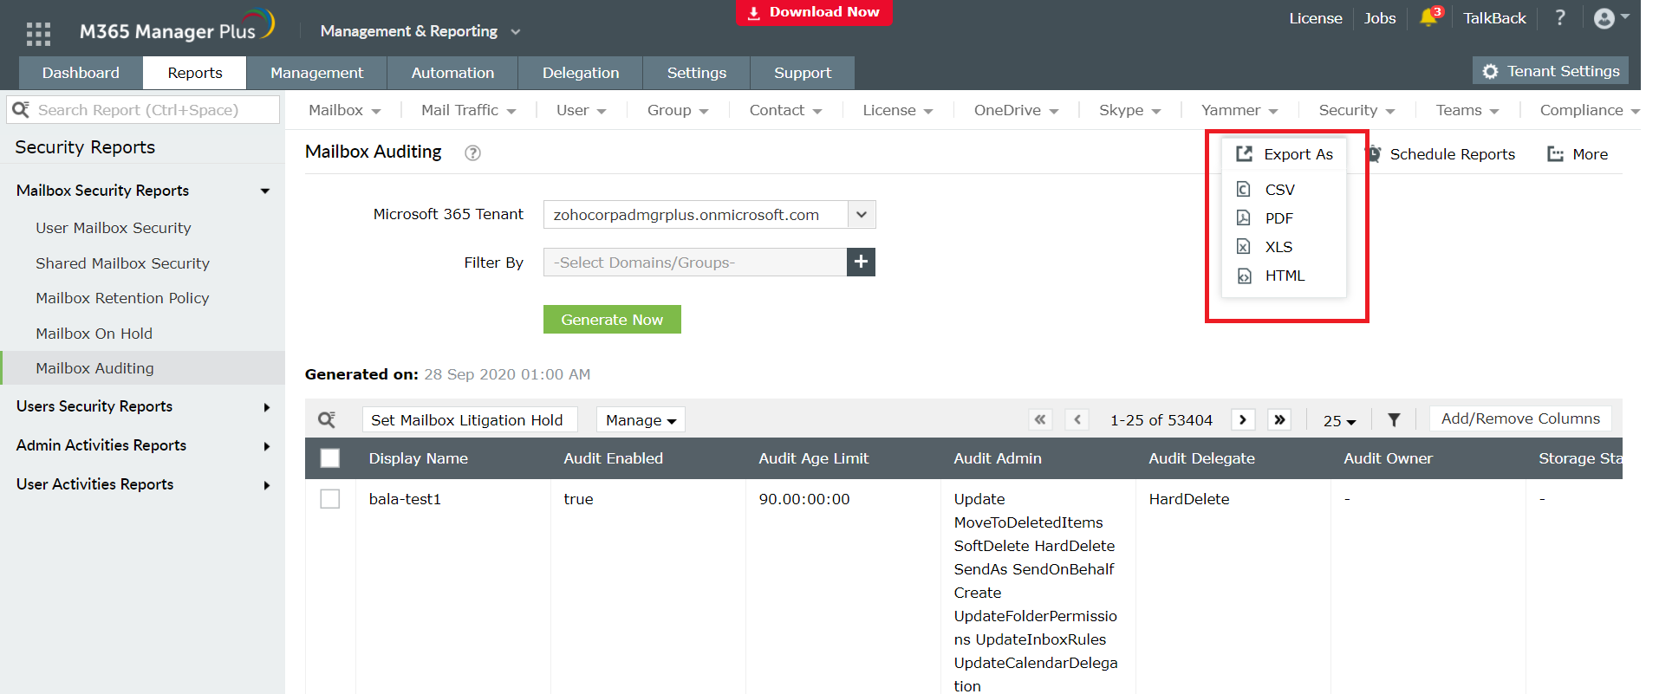This screenshot has width=1659, height=694.
Task: Change rows per page from 25
Action: coord(1339,421)
